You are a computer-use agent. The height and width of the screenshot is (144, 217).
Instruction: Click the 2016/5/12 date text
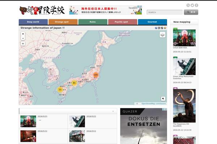coord(42,131)
